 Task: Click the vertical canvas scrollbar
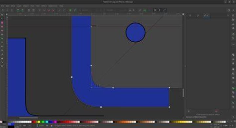point(183,93)
